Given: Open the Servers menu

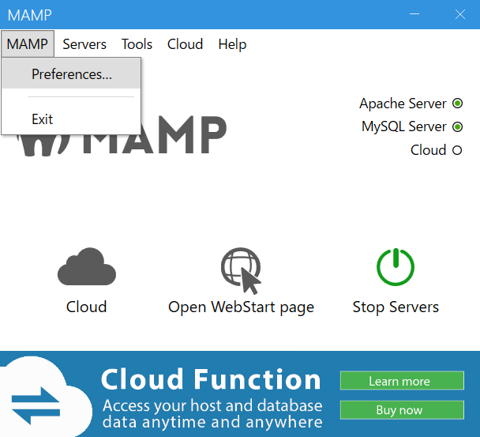Looking at the screenshot, I should tap(84, 44).
